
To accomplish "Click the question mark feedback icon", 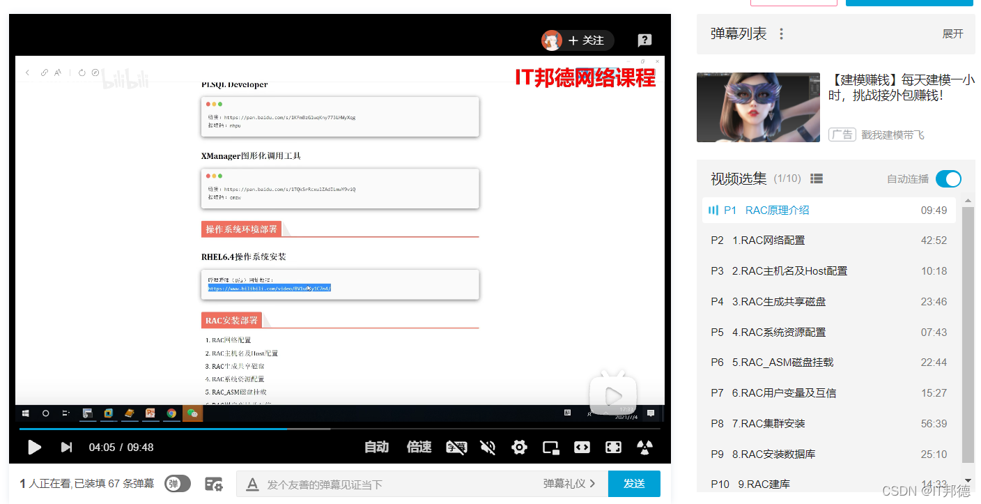I will [x=645, y=40].
